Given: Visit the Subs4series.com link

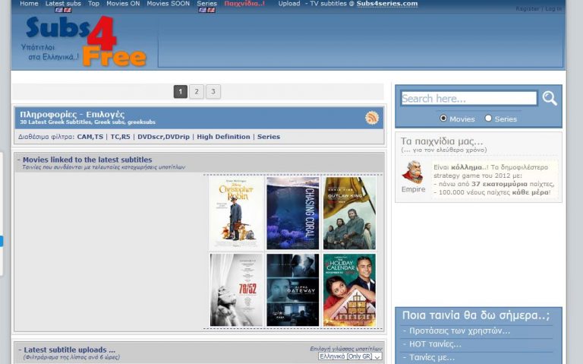Looking at the screenshot, I should click(387, 3).
